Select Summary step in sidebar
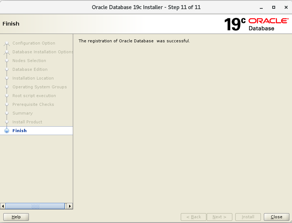292x223 pixels. click(23, 113)
